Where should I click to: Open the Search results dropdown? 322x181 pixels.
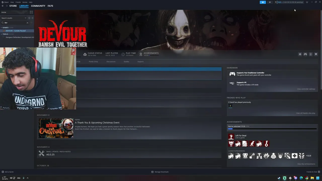coord(14,18)
